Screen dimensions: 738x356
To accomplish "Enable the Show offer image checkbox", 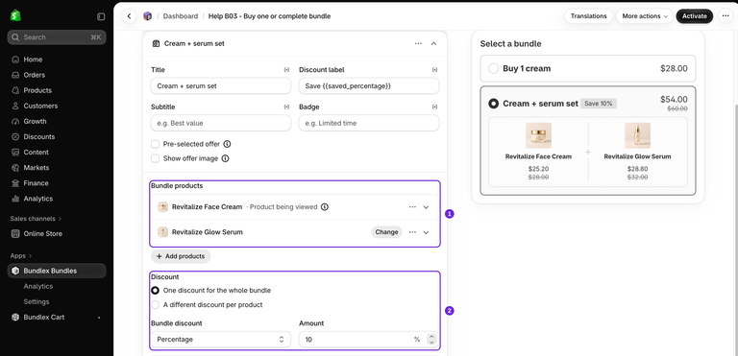I will [x=155, y=158].
